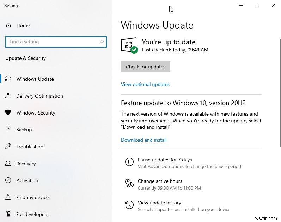Click the active hours clock icon

coord(129,183)
